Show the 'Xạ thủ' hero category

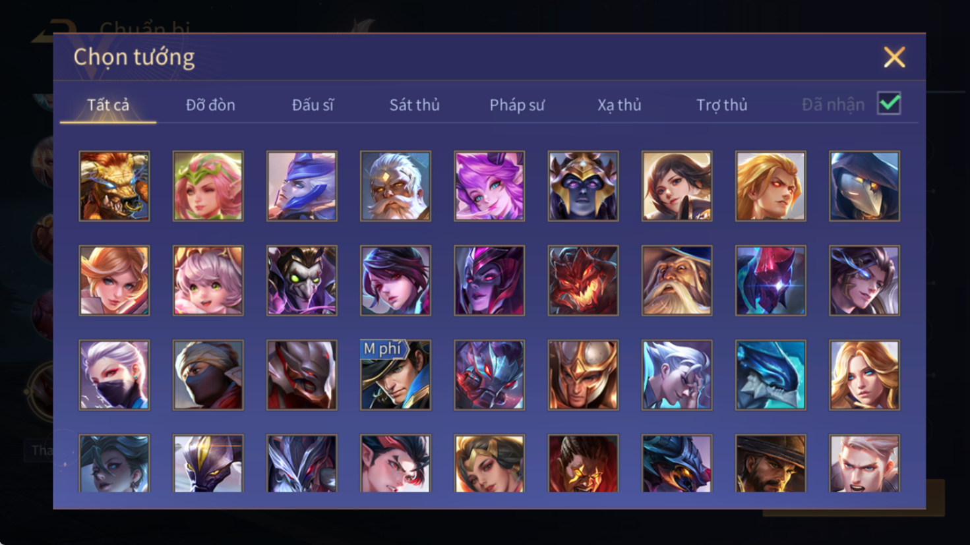tap(619, 105)
